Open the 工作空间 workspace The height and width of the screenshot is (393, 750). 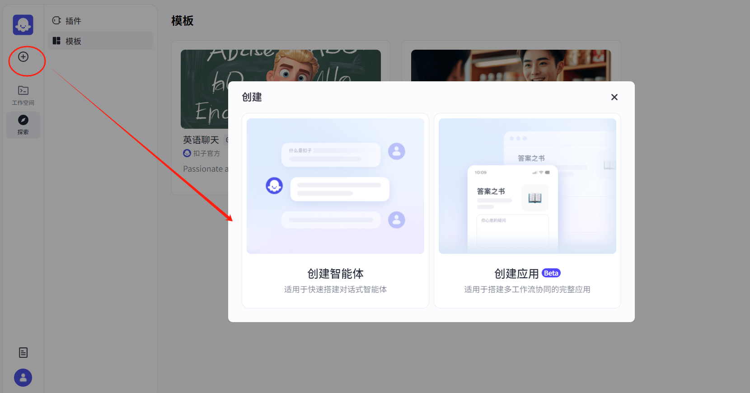23,96
